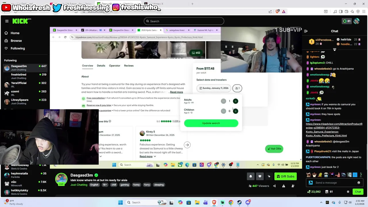
Task: Click the Brave VPN shield icon
Action: [358, 11]
